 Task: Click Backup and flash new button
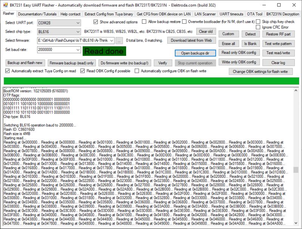[x=25, y=63]
